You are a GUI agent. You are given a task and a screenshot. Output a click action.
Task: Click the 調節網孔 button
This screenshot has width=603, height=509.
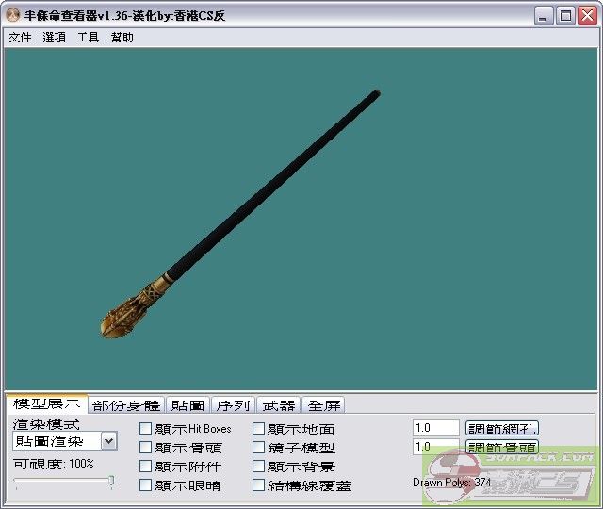(x=502, y=428)
